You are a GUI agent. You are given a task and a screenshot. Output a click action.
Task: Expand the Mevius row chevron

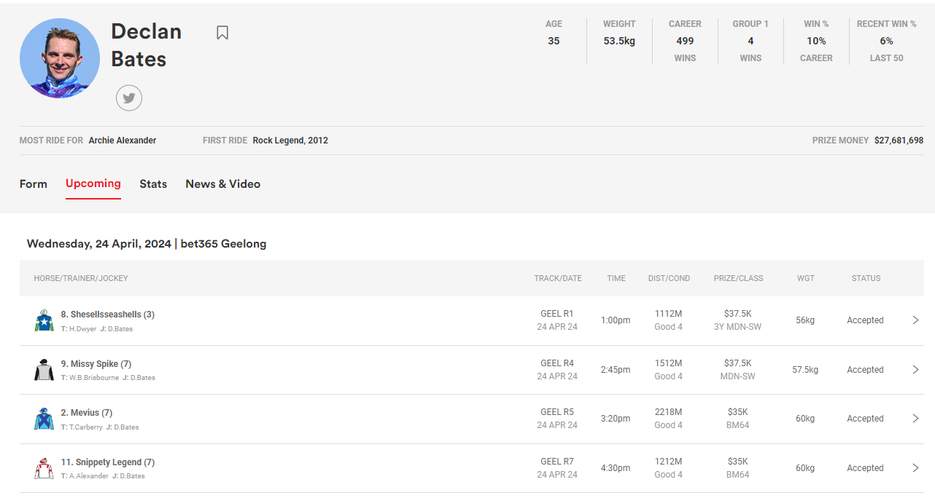(915, 419)
